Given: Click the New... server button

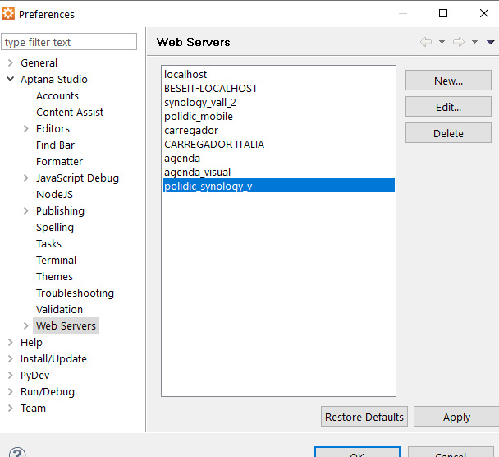Looking at the screenshot, I should click(x=448, y=81).
